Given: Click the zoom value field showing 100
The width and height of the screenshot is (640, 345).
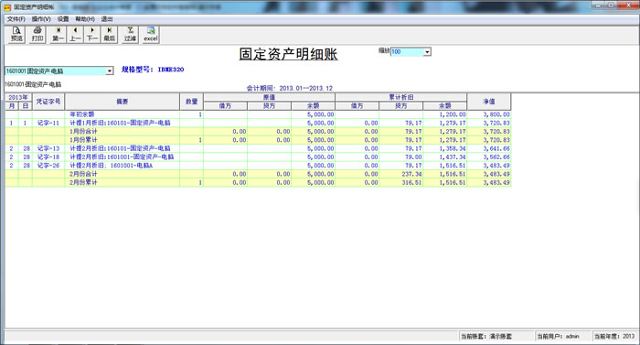Looking at the screenshot, I should click(407, 52).
